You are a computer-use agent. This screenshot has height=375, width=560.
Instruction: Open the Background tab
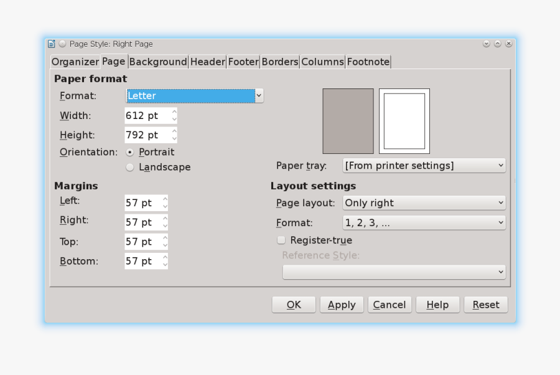point(157,62)
